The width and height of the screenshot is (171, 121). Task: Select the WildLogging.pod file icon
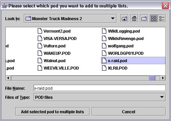click(104, 31)
